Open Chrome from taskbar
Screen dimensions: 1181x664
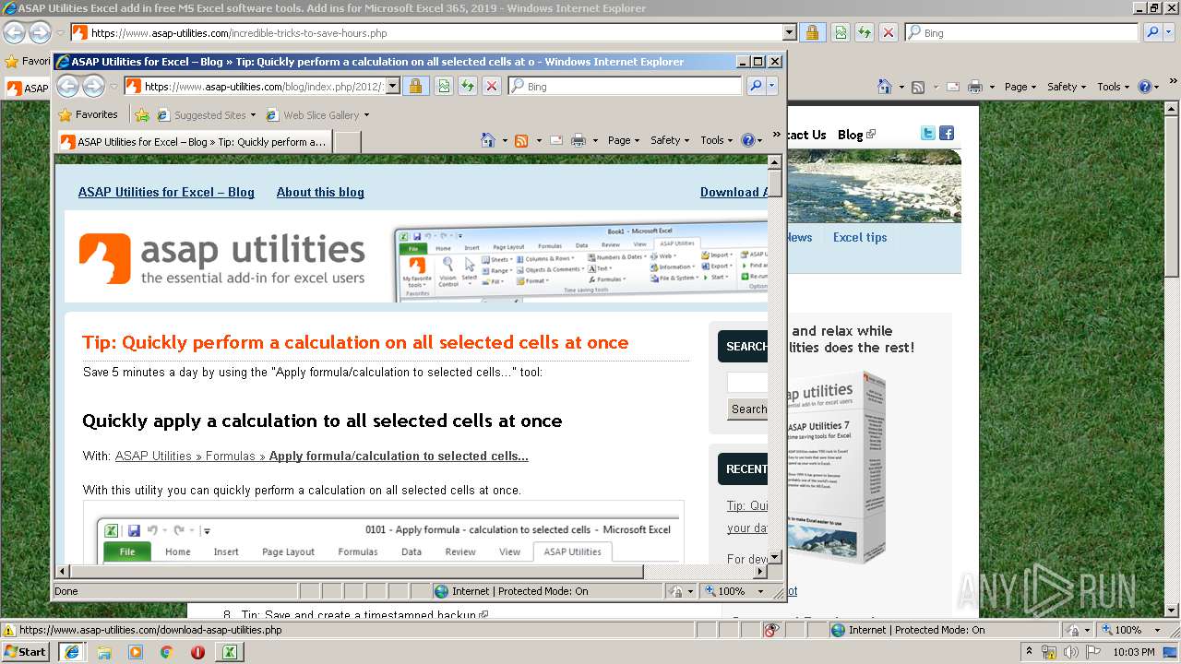coord(166,652)
